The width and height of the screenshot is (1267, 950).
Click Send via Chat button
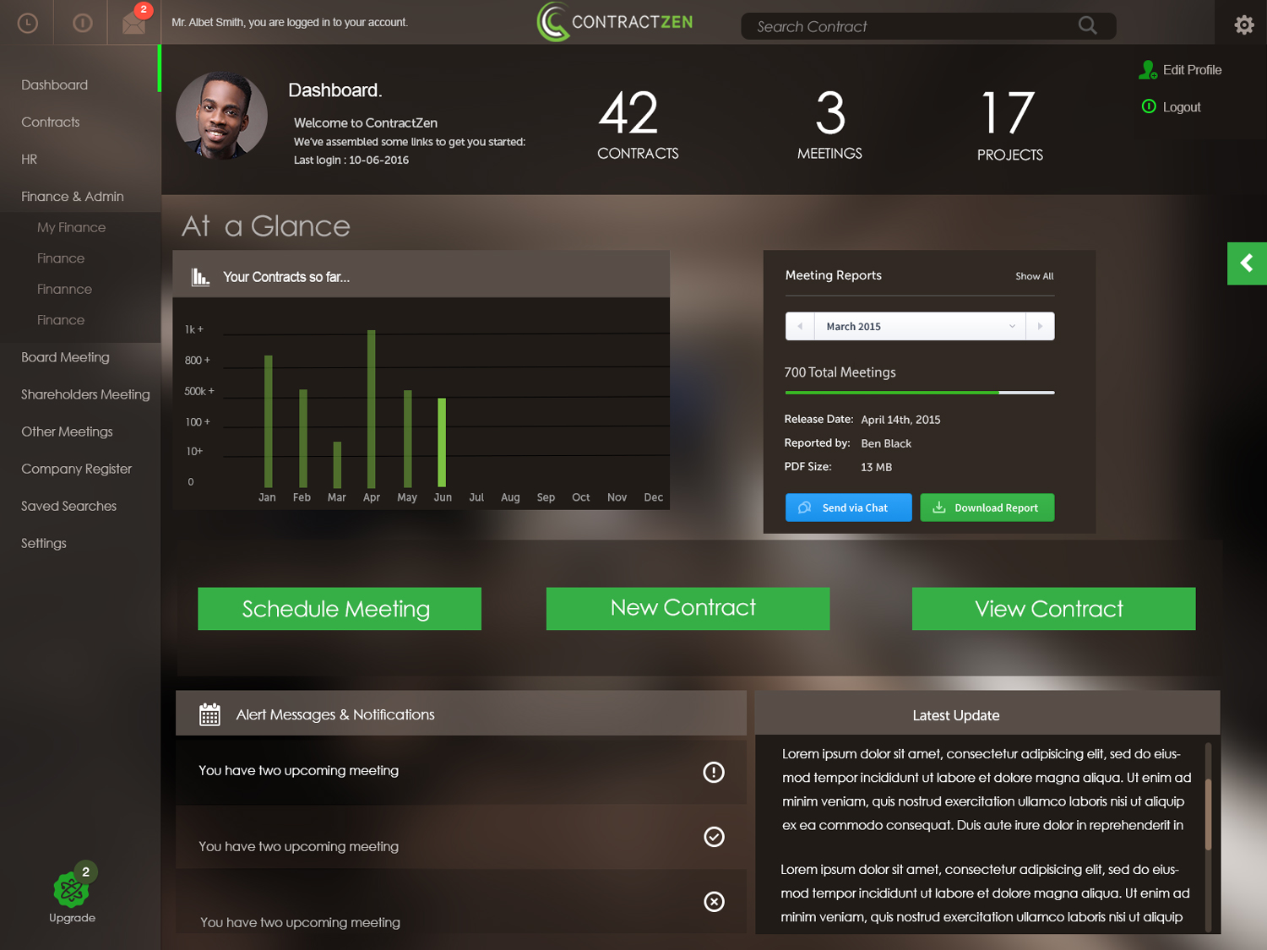tap(848, 508)
